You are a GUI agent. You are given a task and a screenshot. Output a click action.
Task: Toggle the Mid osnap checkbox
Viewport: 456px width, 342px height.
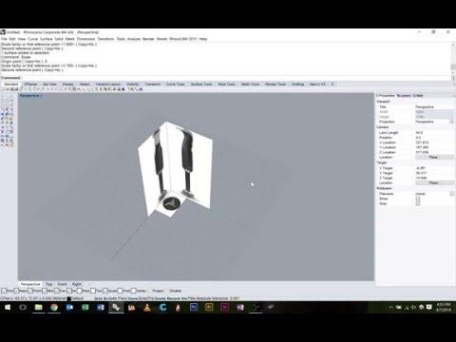click(45, 291)
